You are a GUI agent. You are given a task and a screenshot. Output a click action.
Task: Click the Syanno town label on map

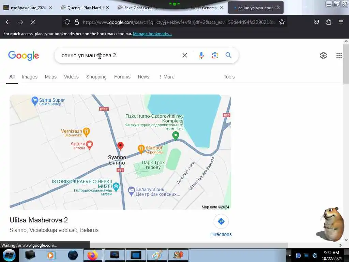click(x=117, y=158)
